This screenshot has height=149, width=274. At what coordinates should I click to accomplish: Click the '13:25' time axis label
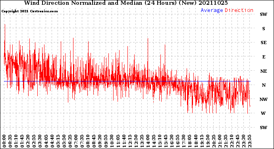click(142, 141)
